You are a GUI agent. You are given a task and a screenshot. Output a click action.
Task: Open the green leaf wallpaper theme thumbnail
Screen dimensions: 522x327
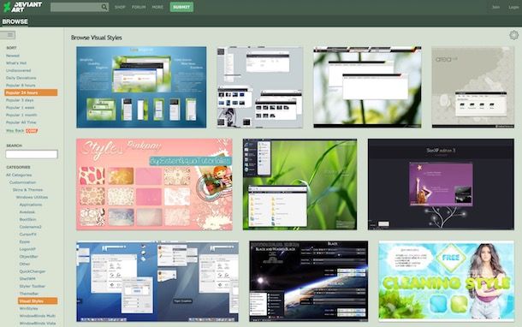click(367, 87)
